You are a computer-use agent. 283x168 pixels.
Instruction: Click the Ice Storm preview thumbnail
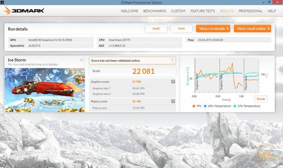(44, 90)
